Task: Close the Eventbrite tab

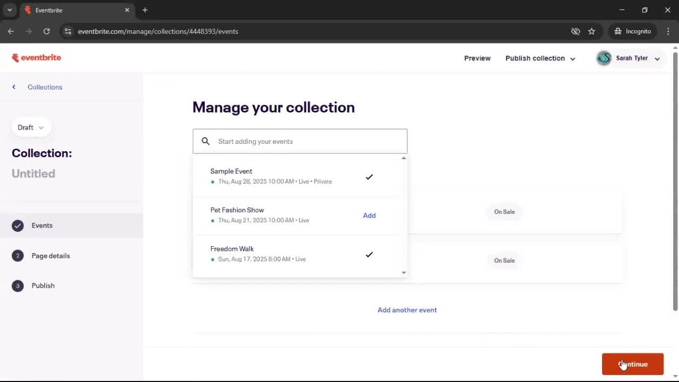Action: click(x=127, y=10)
